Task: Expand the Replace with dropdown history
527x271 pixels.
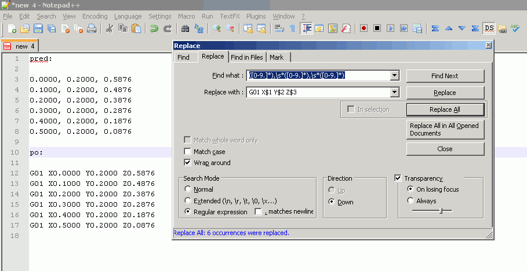Action: (x=395, y=92)
